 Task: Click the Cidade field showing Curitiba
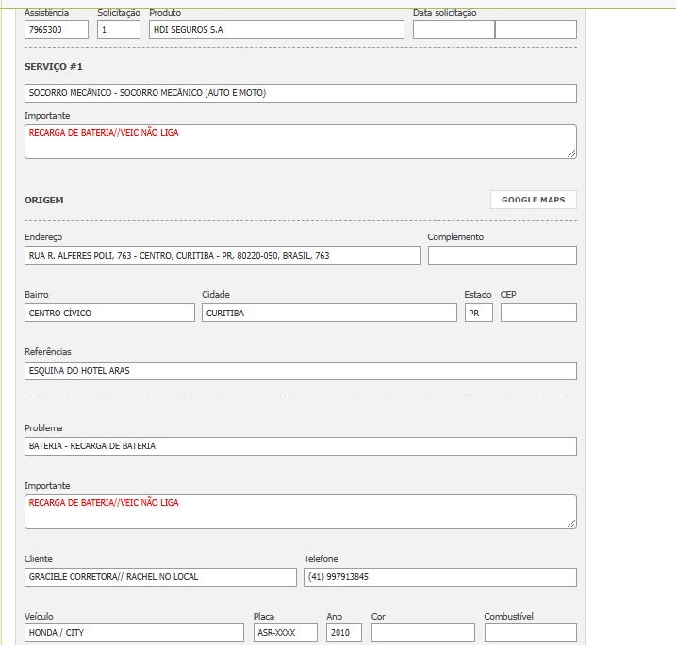(328, 313)
